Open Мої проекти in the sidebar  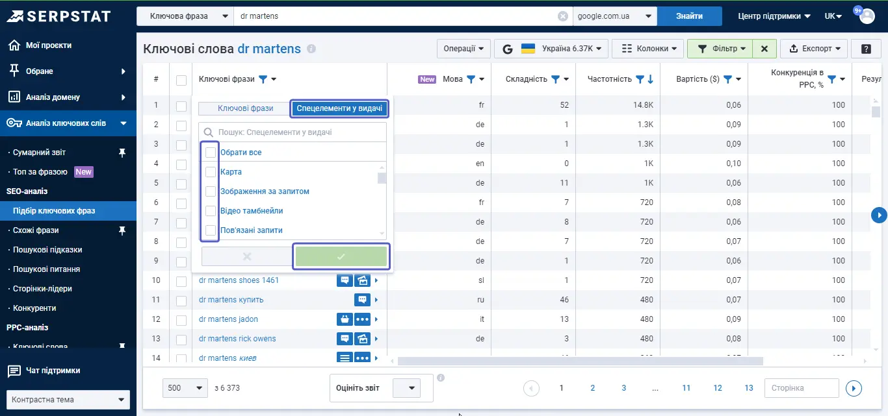point(48,45)
